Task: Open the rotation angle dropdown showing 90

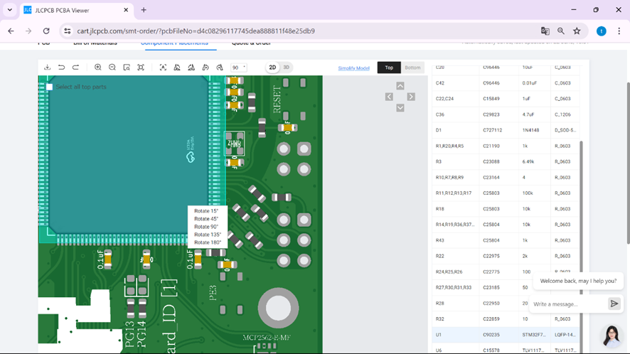Action: [239, 68]
